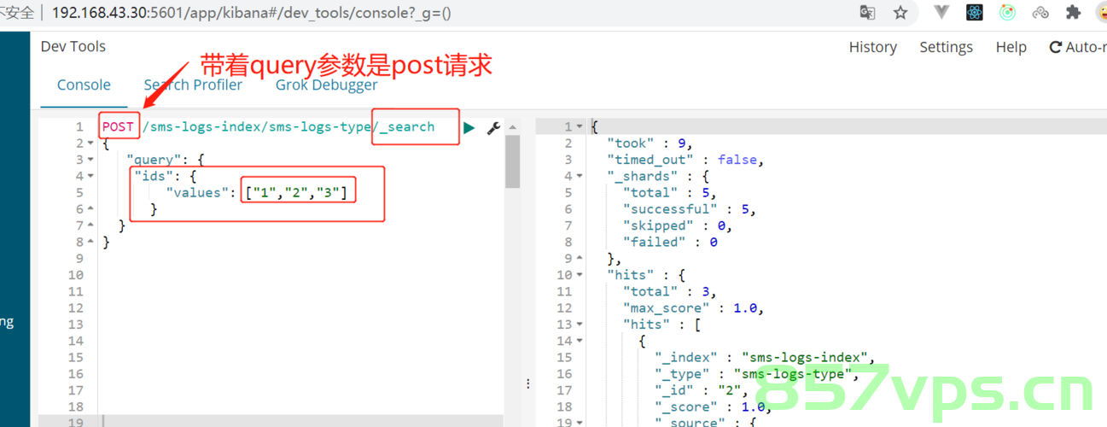Click the "max_score" : 1.0 response line
Screen dimensions: 1107x427
[692, 307]
